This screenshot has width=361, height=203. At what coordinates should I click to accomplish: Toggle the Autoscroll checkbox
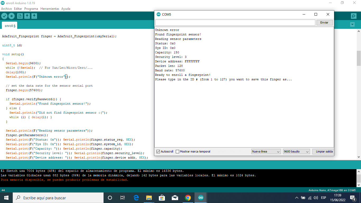point(158,151)
